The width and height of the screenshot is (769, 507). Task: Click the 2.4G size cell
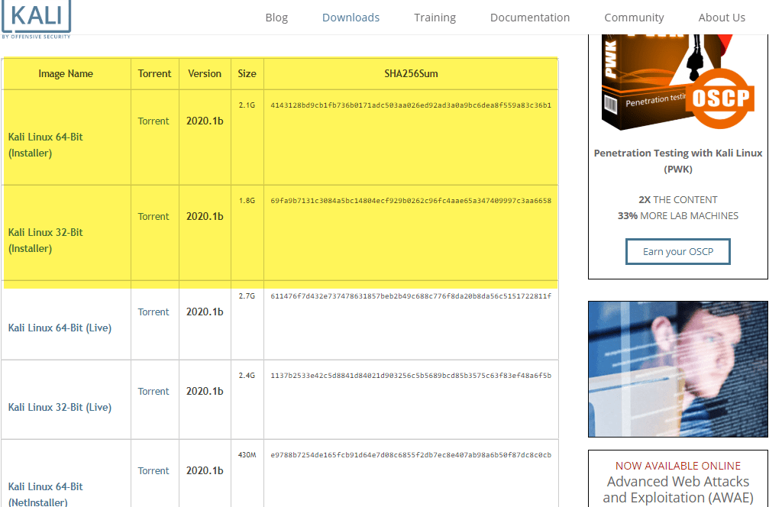click(x=247, y=376)
